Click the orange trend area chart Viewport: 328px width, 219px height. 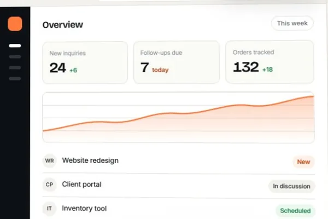178,117
